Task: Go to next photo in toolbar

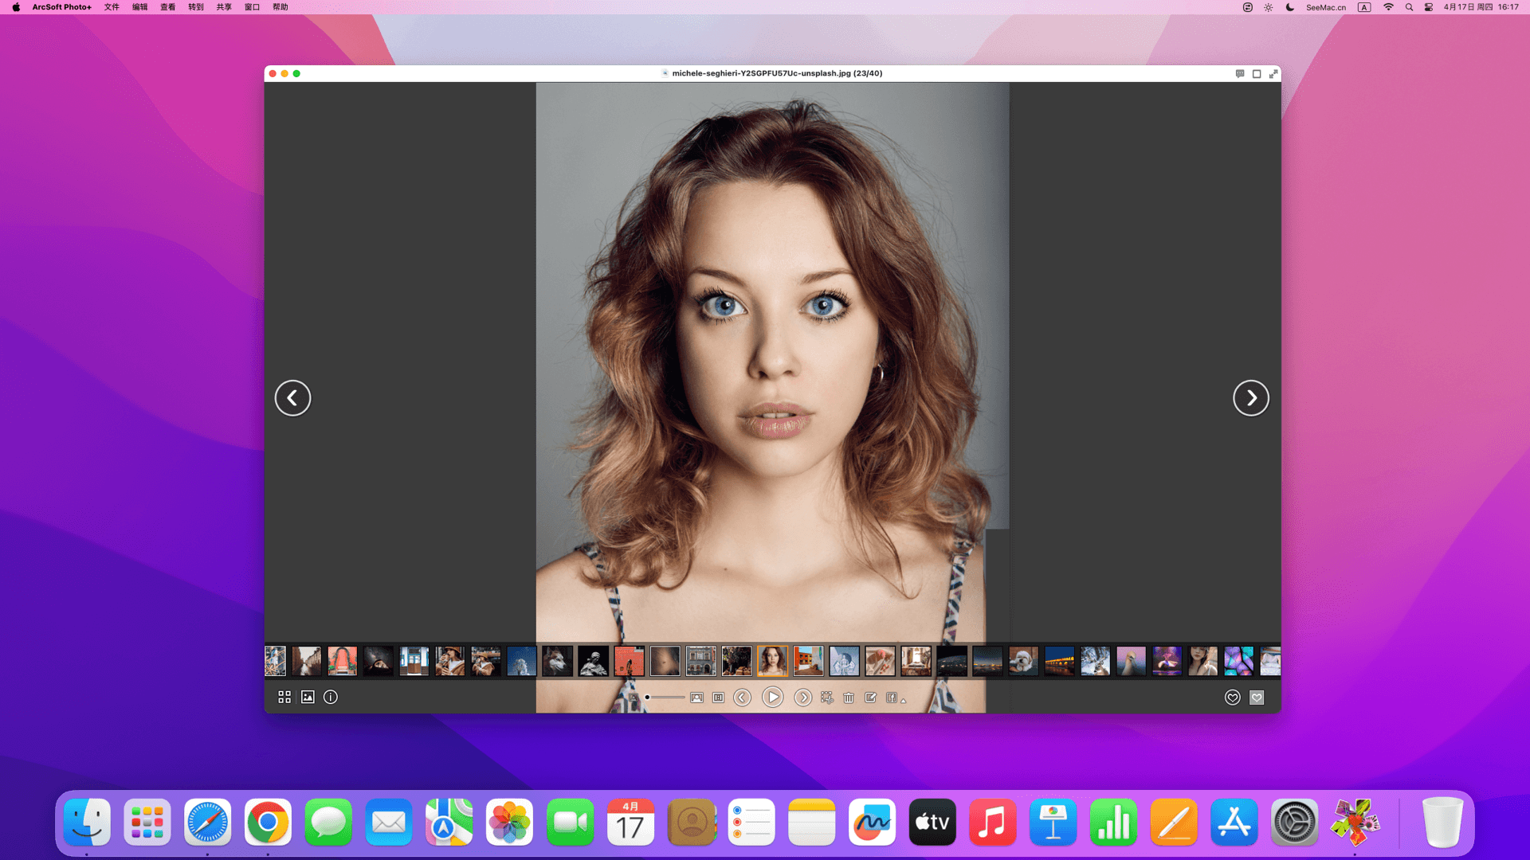Action: pos(802,698)
